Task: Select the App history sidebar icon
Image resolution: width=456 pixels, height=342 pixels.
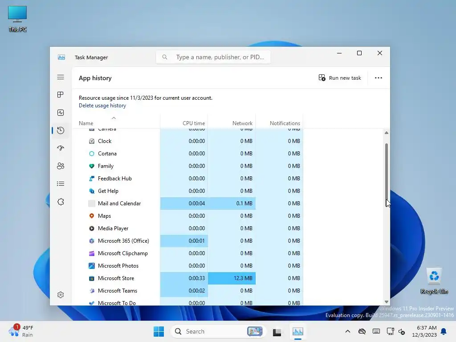Action: 61,130
